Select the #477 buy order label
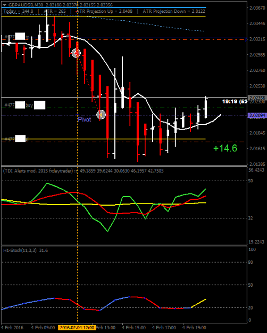This screenshot has width=267, height=333. (x=25, y=105)
